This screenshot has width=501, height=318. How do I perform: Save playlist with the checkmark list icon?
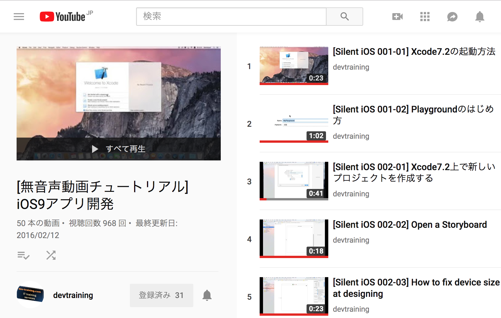23,255
